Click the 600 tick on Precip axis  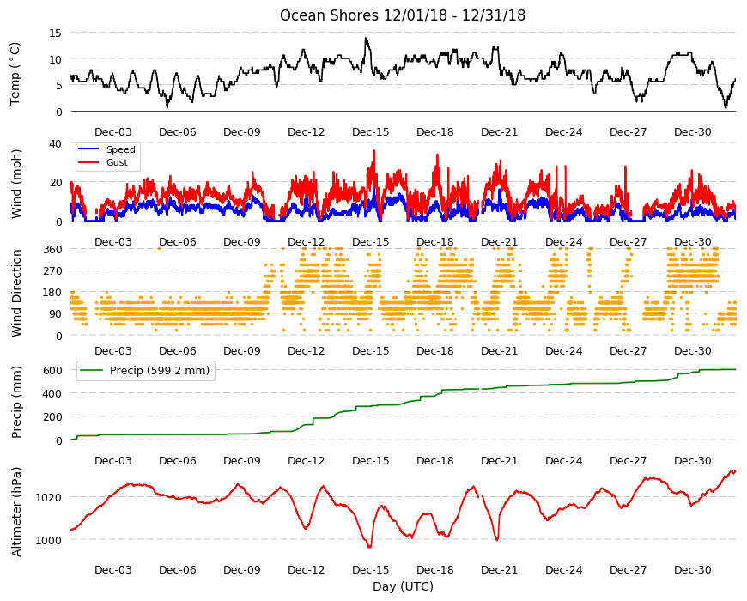click(x=52, y=371)
